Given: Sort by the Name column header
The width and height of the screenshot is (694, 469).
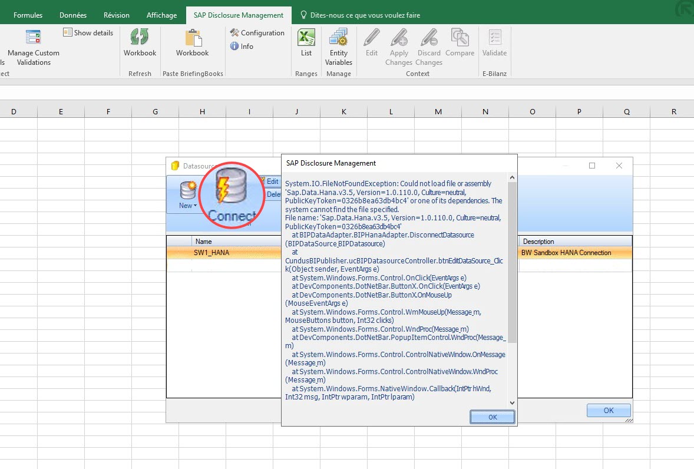Looking at the screenshot, I should point(236,242).
